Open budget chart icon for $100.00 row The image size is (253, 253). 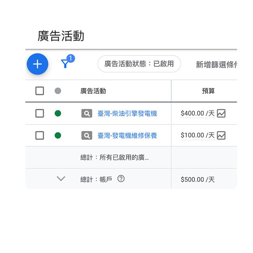click(221, 135)
